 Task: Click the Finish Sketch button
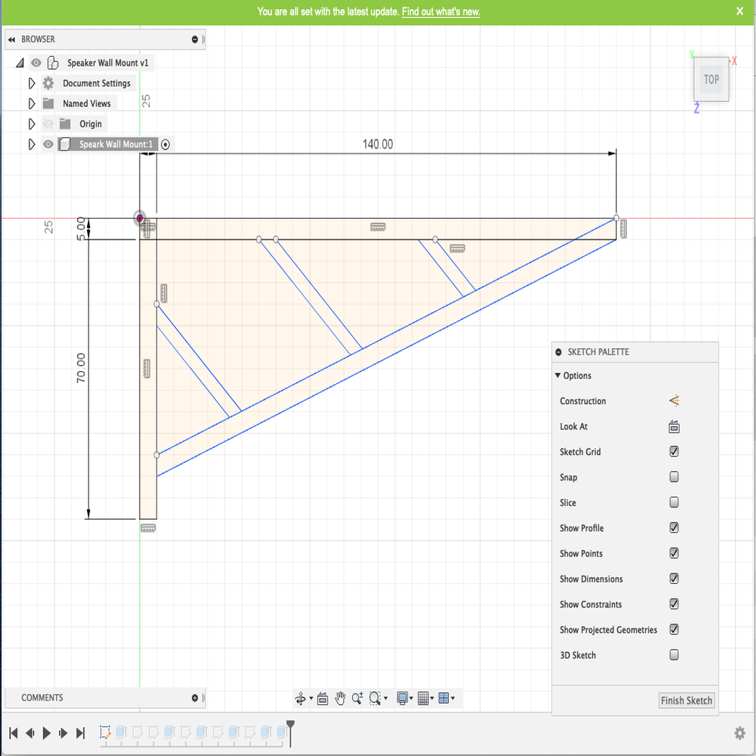point(687,701)
